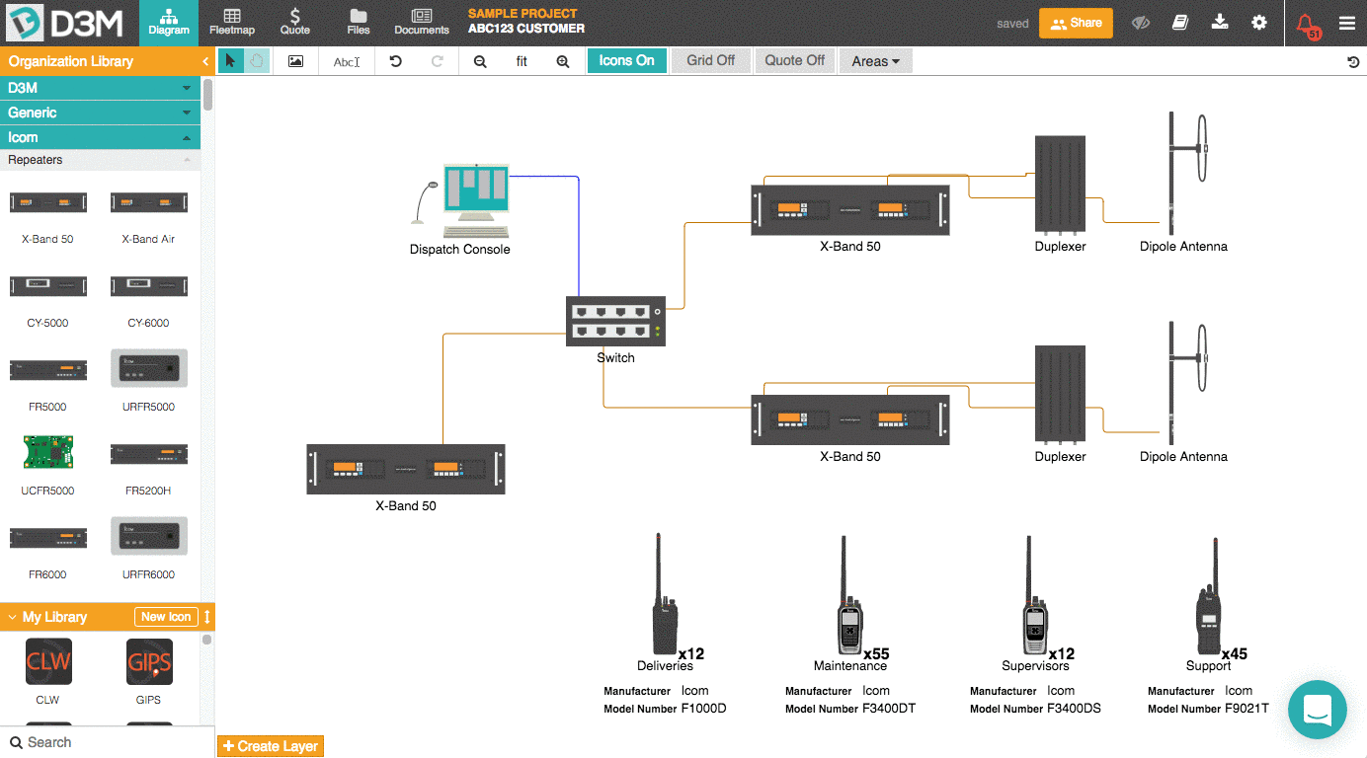1367x758 pixels.
Task: Open settings gear in header
Action: click(1259, 22)
